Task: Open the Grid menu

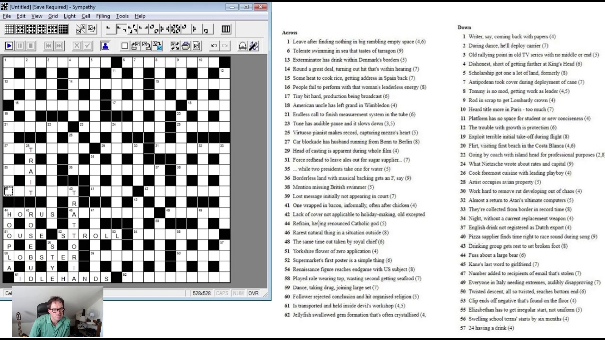Action: (53, 16)
